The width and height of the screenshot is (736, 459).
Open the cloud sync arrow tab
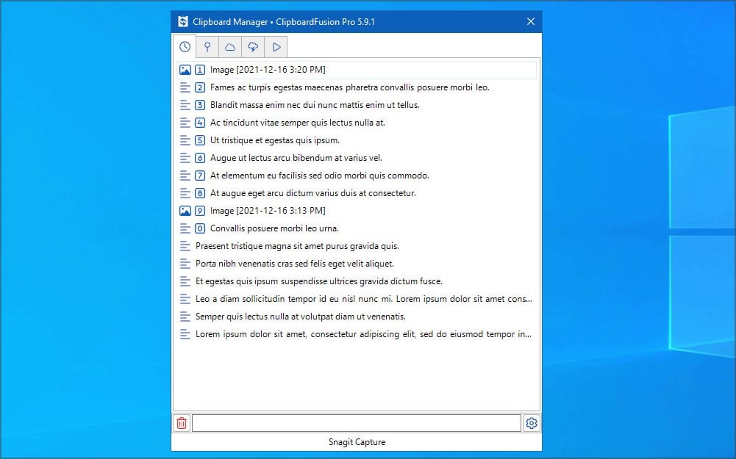click(253, 47)
